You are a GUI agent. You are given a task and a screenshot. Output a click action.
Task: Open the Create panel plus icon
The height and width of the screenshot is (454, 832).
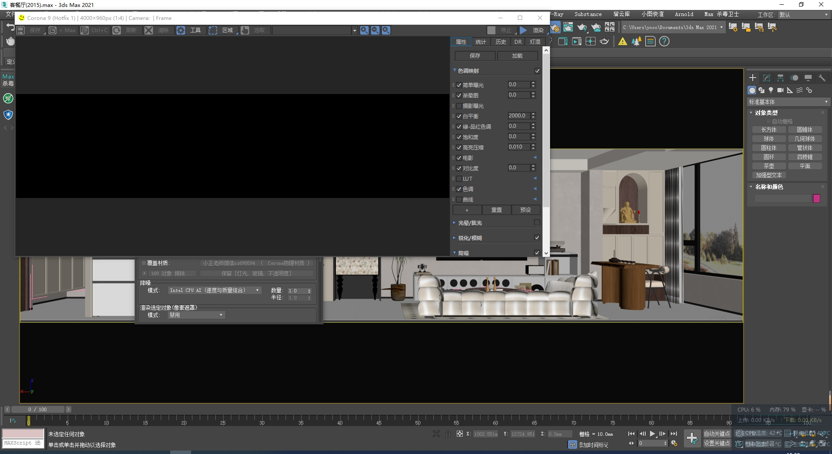point(753,78)
